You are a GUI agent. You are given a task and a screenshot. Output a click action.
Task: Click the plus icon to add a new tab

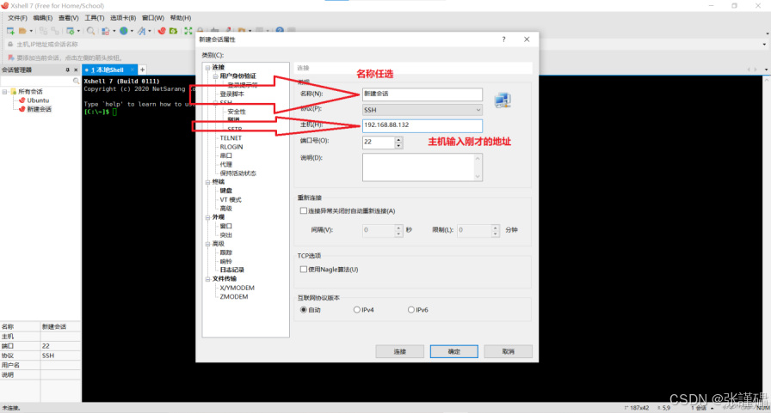click(x=142, y=70)
